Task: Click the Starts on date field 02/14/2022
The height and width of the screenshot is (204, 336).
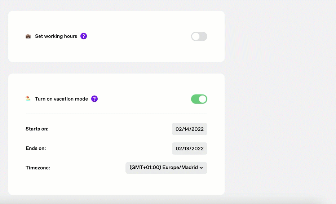Action: 190,129
